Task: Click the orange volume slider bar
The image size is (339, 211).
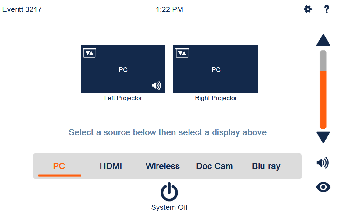Action: click(323, 100)
